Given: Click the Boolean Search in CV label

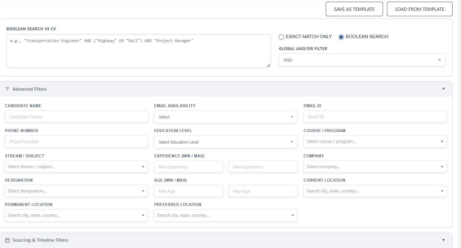Looking at the screenshot, I should tap(31, 29).
